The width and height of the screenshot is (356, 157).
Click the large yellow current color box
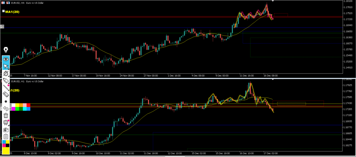click(x=6, y=151)
